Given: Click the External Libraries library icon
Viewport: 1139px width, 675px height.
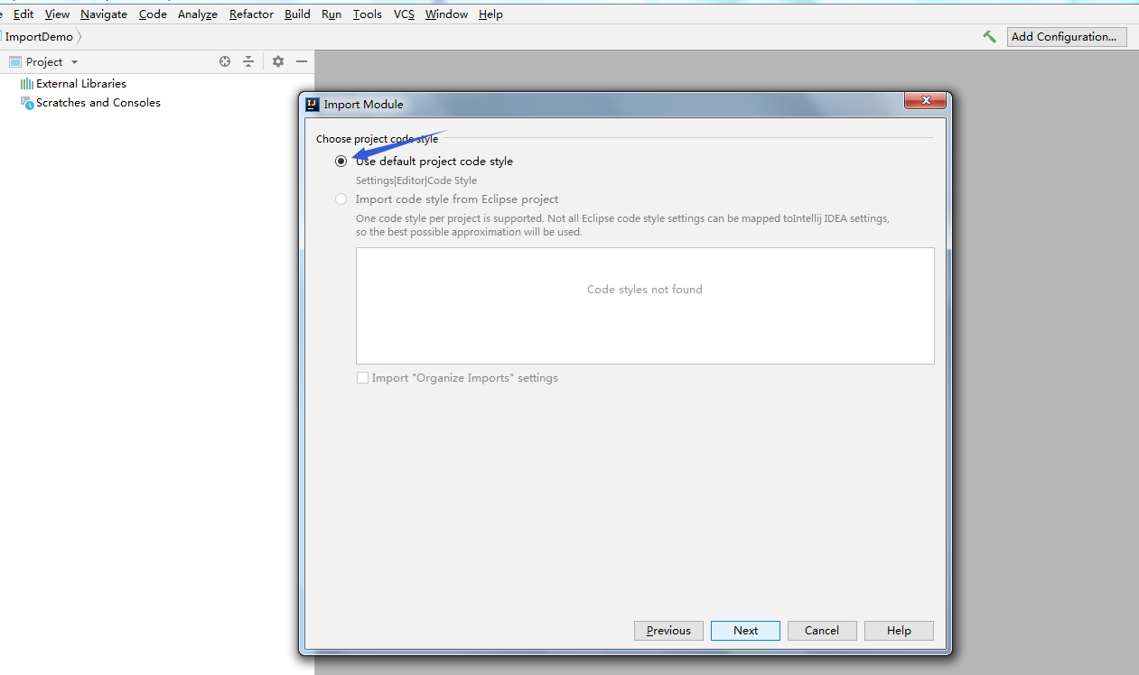Looking at the screenshot, I should pyautogui.click(x=27, y=84).
